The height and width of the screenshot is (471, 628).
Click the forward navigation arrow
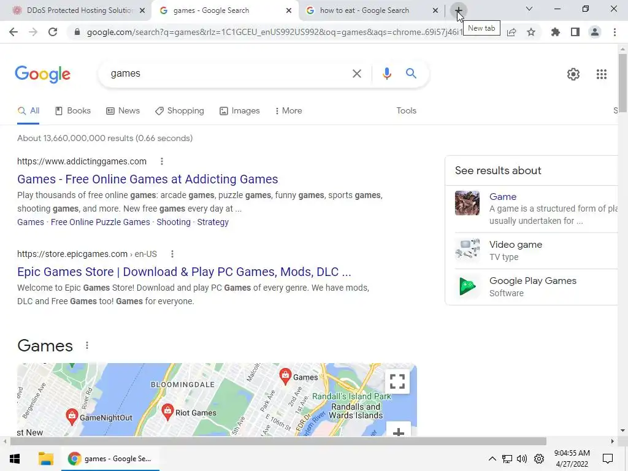coord(33,32)
